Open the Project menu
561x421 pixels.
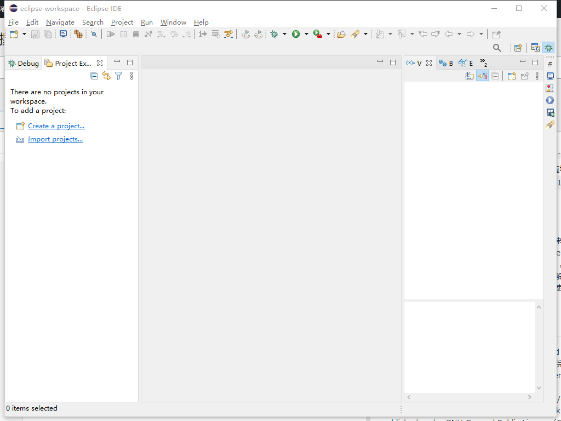point(122,22)
